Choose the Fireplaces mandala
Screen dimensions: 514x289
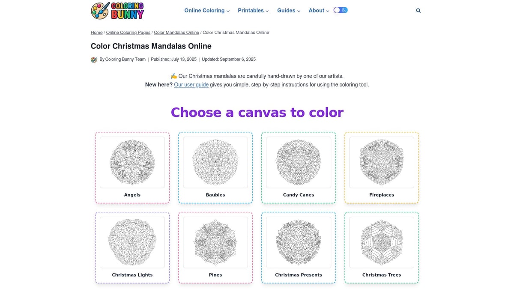(x=381, y=167)
